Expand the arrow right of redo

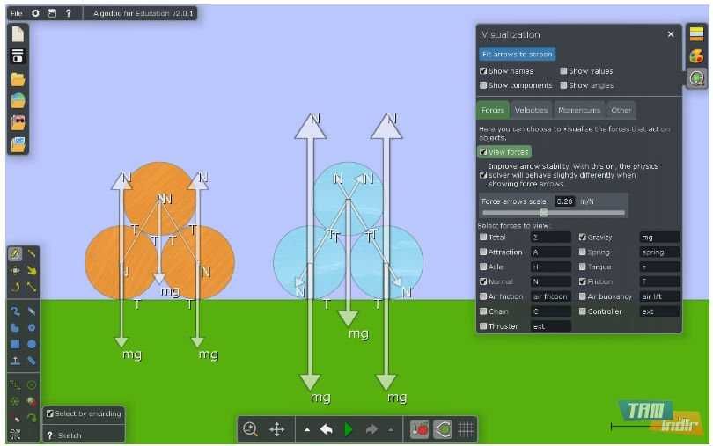[391, 429]
